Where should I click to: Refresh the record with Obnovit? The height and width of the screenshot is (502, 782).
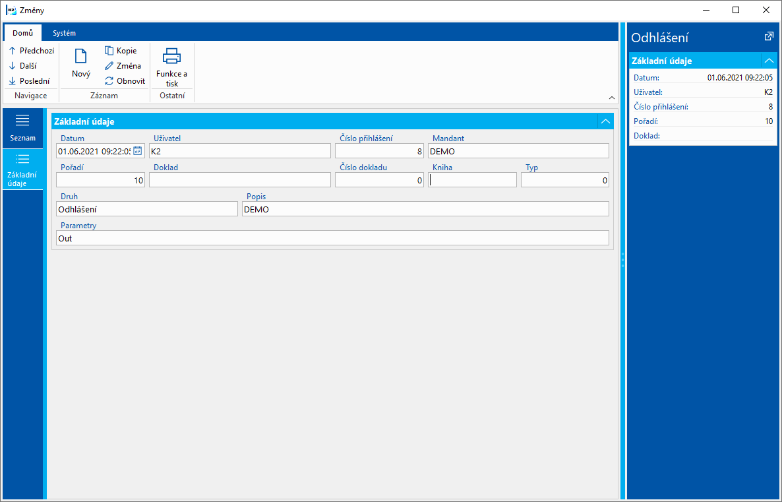125,81
